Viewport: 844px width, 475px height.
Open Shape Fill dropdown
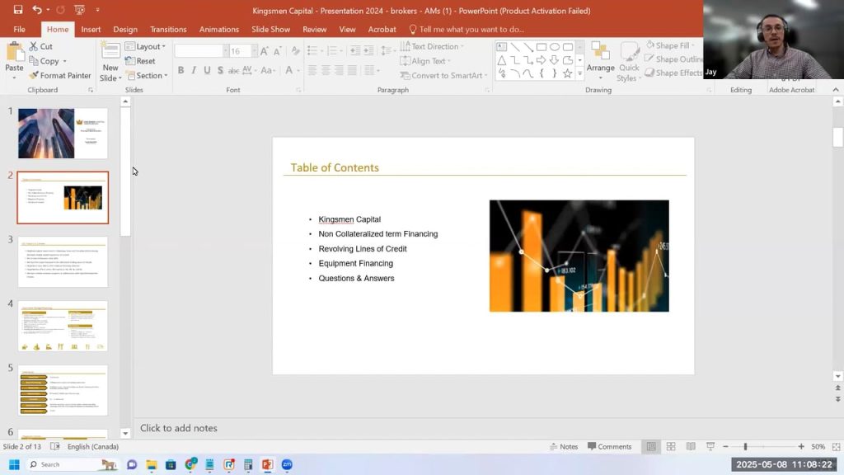670,46
